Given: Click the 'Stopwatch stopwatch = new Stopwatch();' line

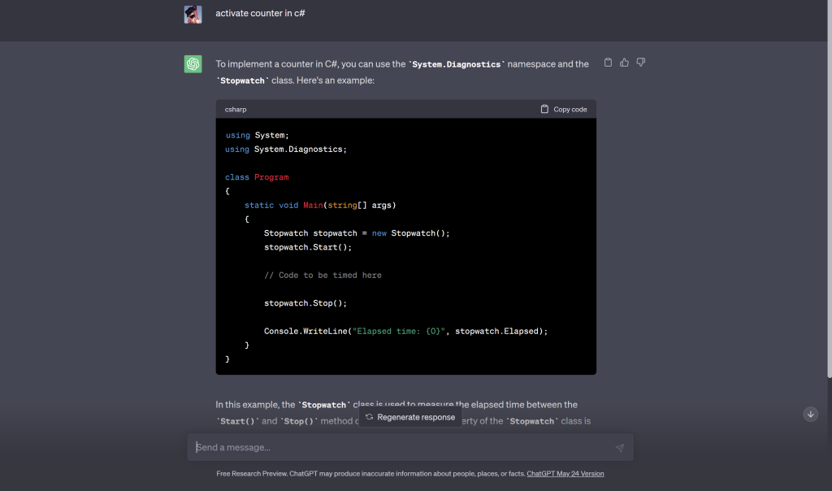Looking at the screenshot, I should pos(357,233).
